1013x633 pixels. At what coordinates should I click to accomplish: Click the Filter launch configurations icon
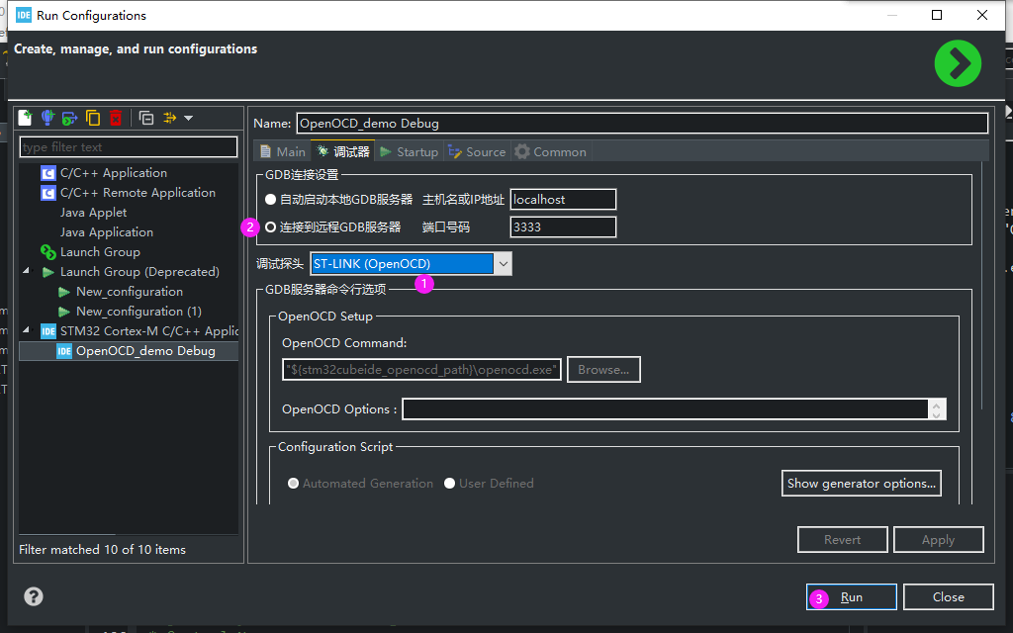pos(170,118)
